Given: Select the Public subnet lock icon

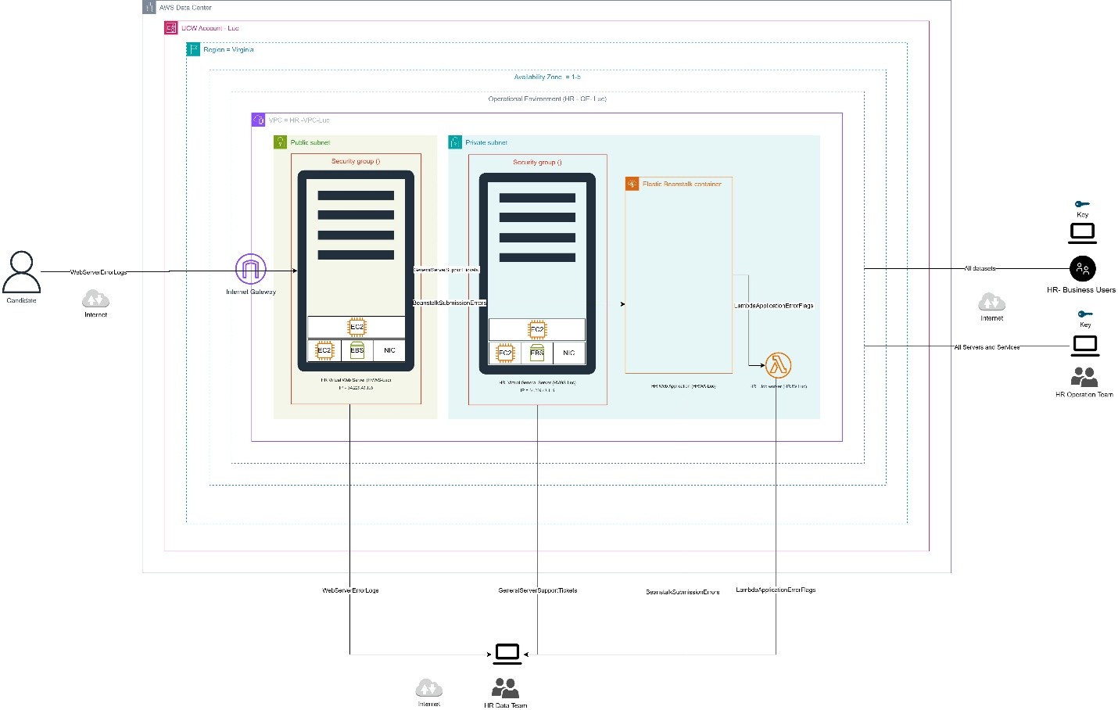Looking at the screenshot, I should 281,142.
